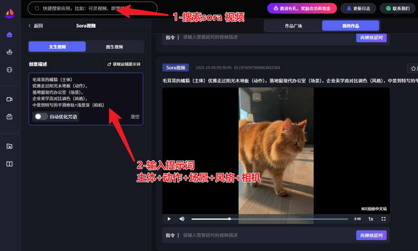Mute the video with speaker icon

pos(182,219)
